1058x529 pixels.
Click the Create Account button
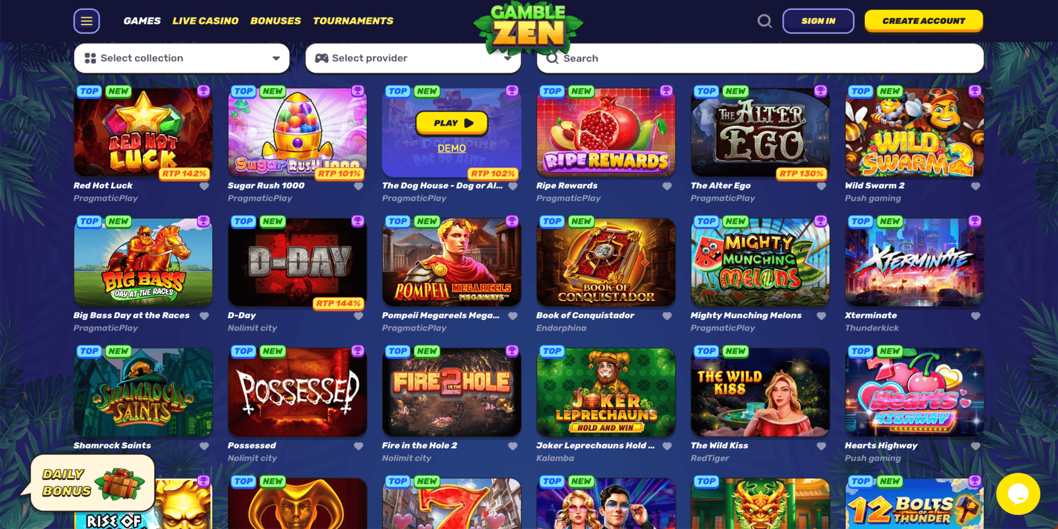pyautogui.click(x=924, y=20)
